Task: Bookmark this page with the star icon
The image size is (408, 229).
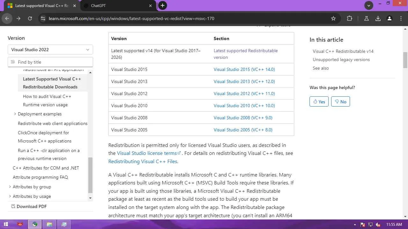Action: pos(333,18)
